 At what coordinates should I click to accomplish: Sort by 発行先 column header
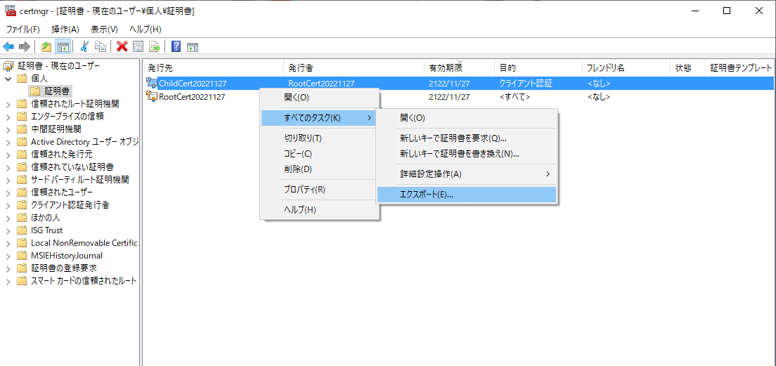213,67
